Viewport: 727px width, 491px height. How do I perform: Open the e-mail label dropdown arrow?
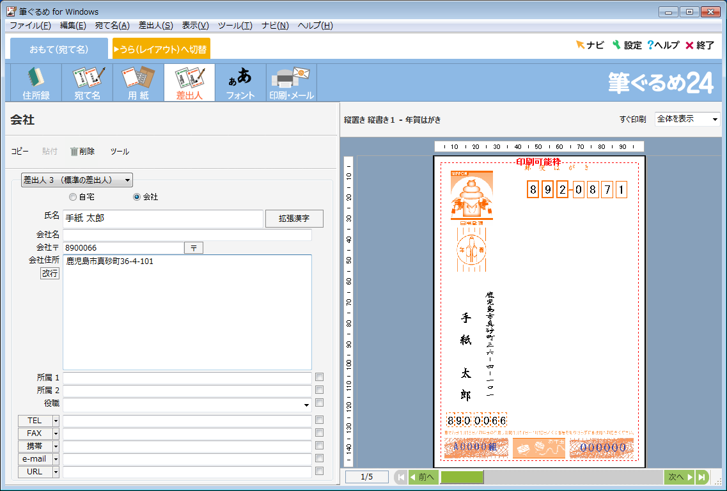(56, 459)
